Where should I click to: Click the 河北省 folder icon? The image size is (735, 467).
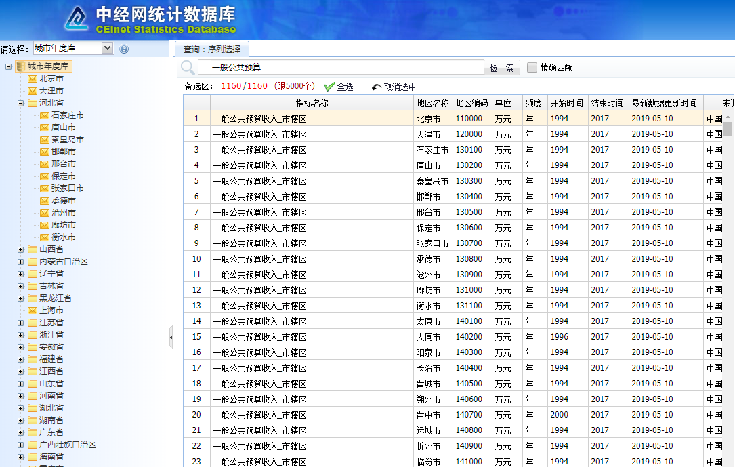click(33, 103)
